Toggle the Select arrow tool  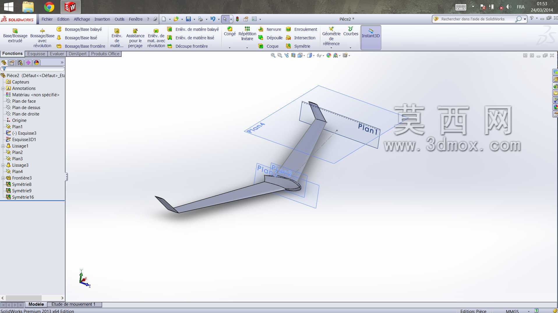pyautogui.click(x=225, y=19)
